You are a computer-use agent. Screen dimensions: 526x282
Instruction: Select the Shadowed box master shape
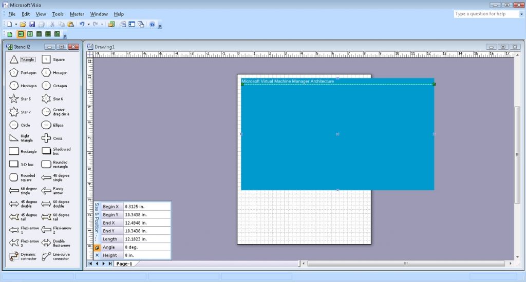point(57,151)
